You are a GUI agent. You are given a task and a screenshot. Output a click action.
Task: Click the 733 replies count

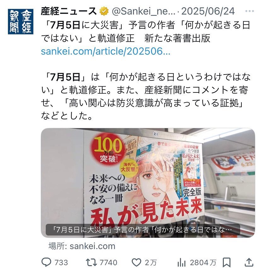click(x=61, y=263)
